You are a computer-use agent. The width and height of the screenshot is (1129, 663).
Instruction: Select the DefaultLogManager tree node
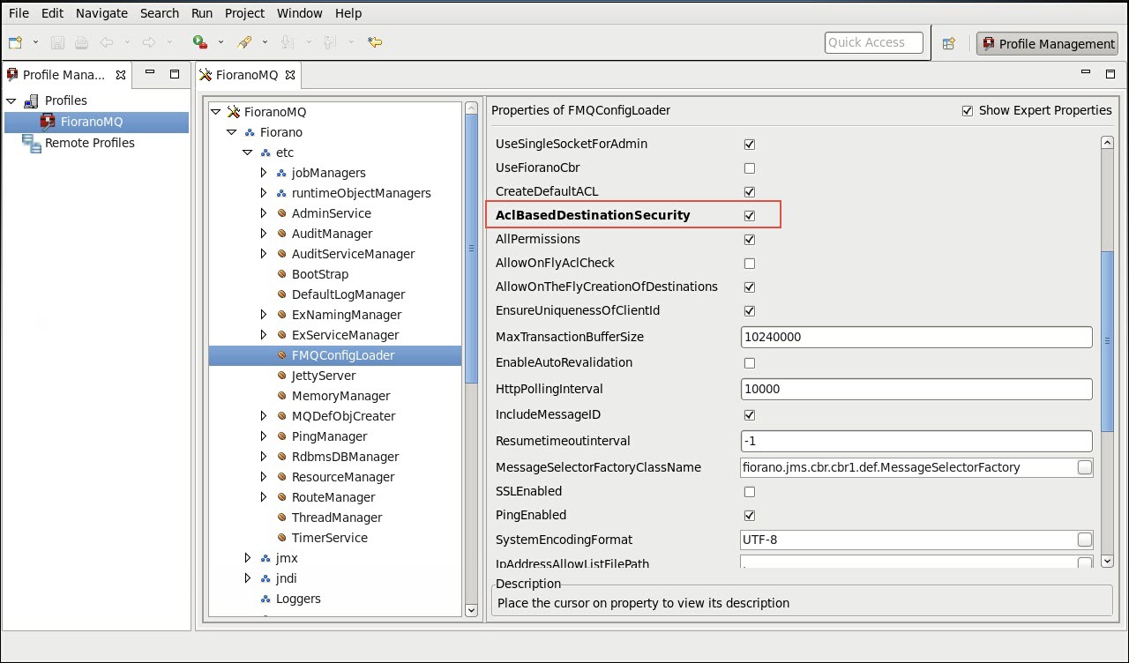(x=348, y=294)
